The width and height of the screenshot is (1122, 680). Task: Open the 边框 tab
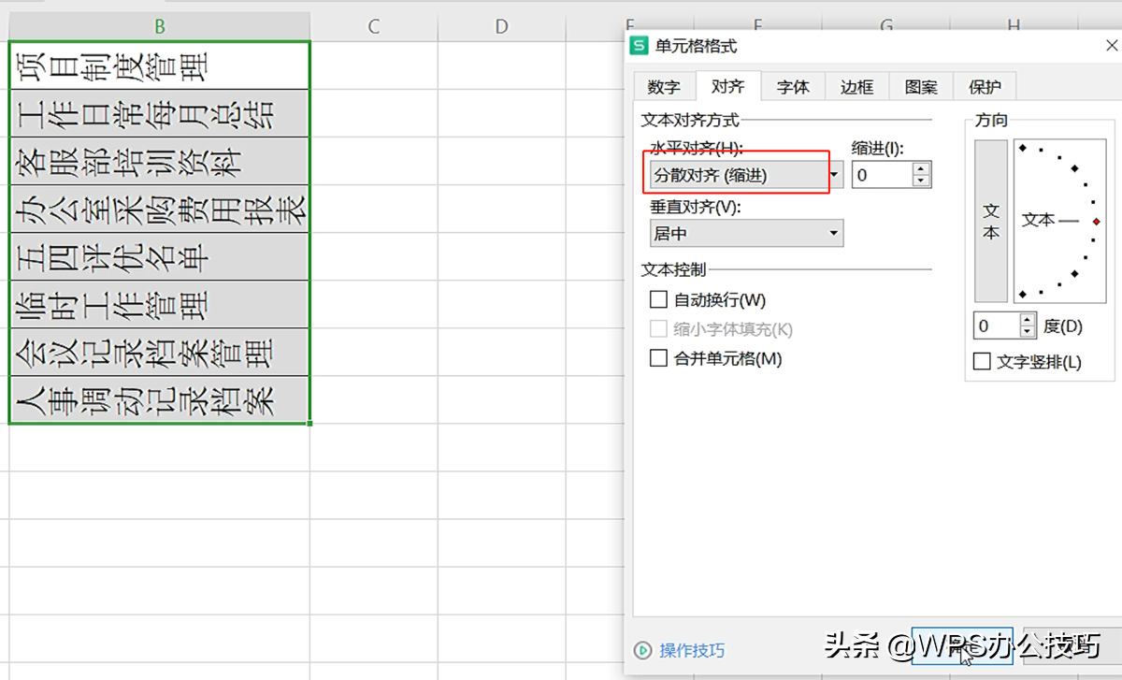point(856,86)
